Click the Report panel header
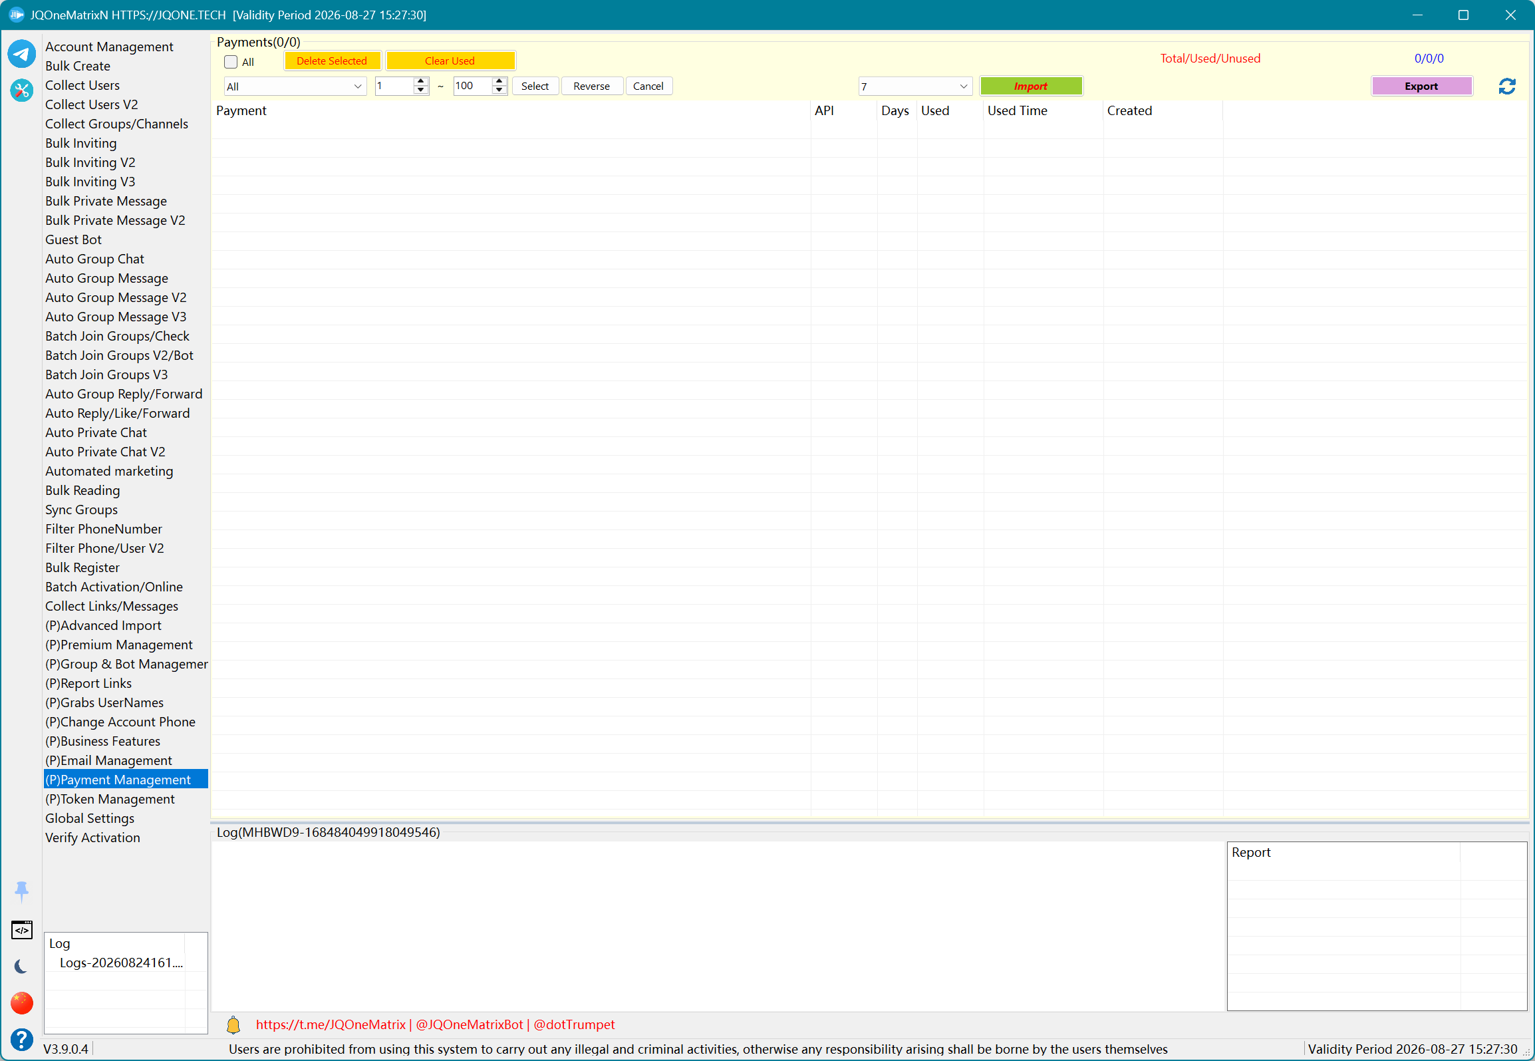The image size is (1535, 1061). [x=1343, y=852]
